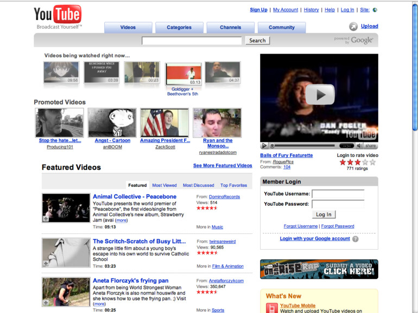Image resolution: width=418 pixels, height=313 pixels.
Task: Rate Balls of Fury five stars
Action: (x=373, y=162)
